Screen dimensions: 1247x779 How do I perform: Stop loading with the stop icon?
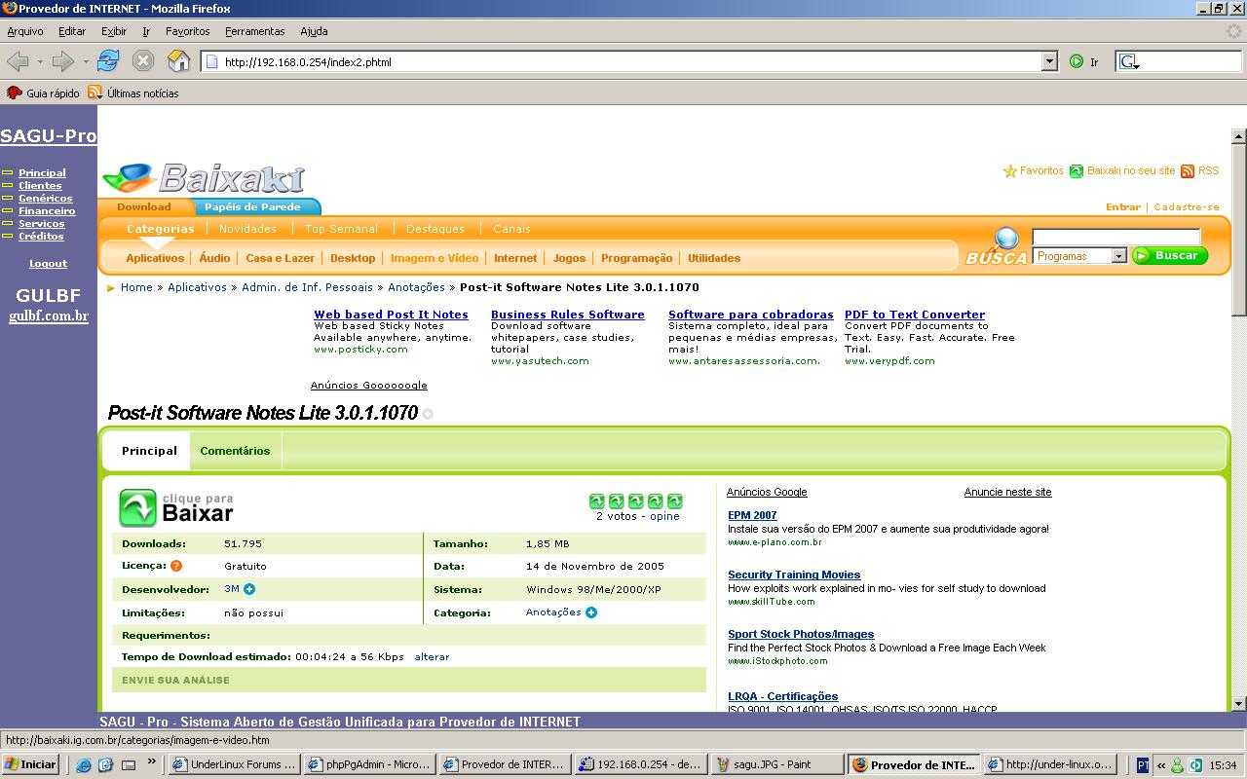pos(143,61)
